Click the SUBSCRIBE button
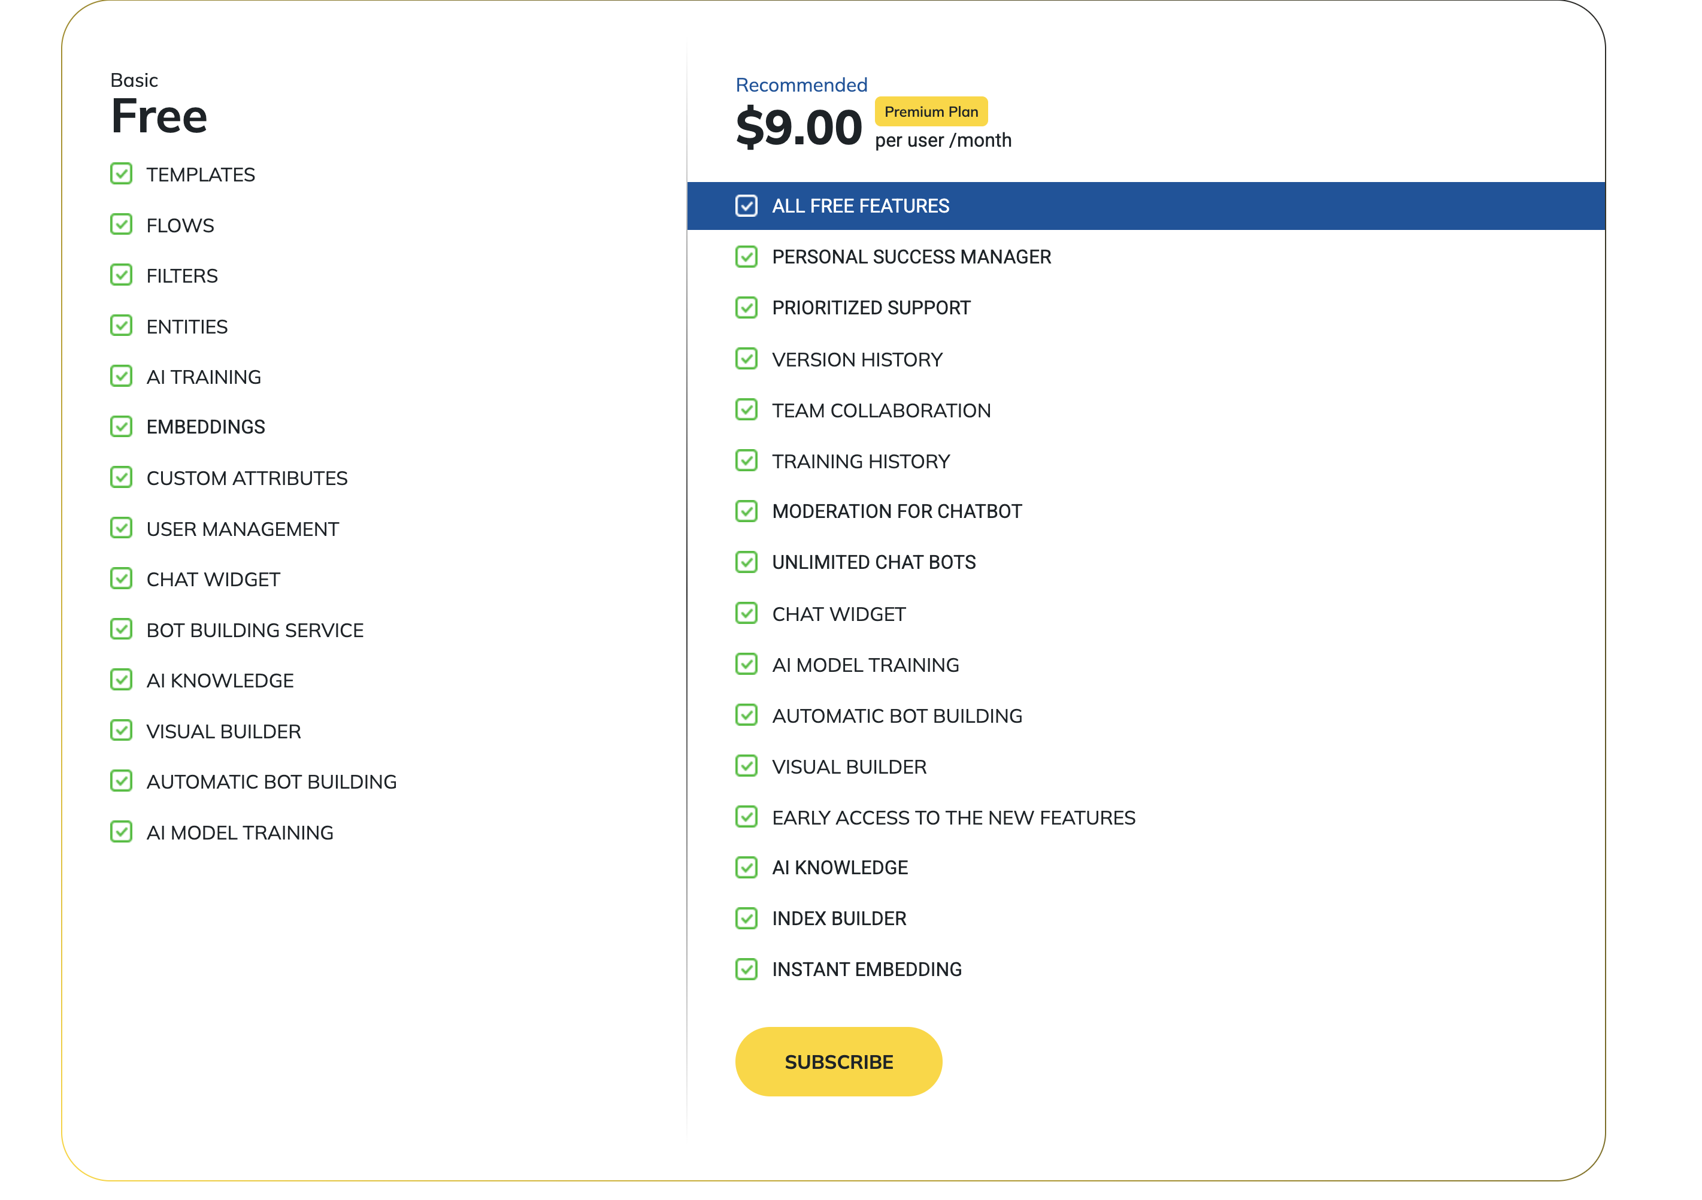 click(x=838, y=1062)
